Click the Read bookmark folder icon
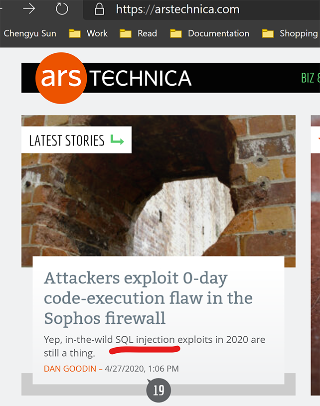Image resolution: width=320 pixels, height=406 pixels. tap(126, 33)
